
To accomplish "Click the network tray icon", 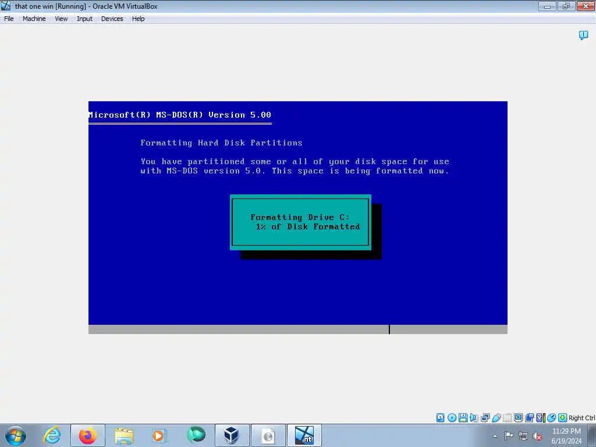I will (x=523, y=436).
